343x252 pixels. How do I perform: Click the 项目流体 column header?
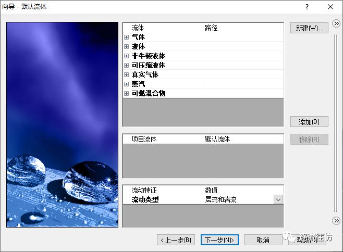click(163, 139)
